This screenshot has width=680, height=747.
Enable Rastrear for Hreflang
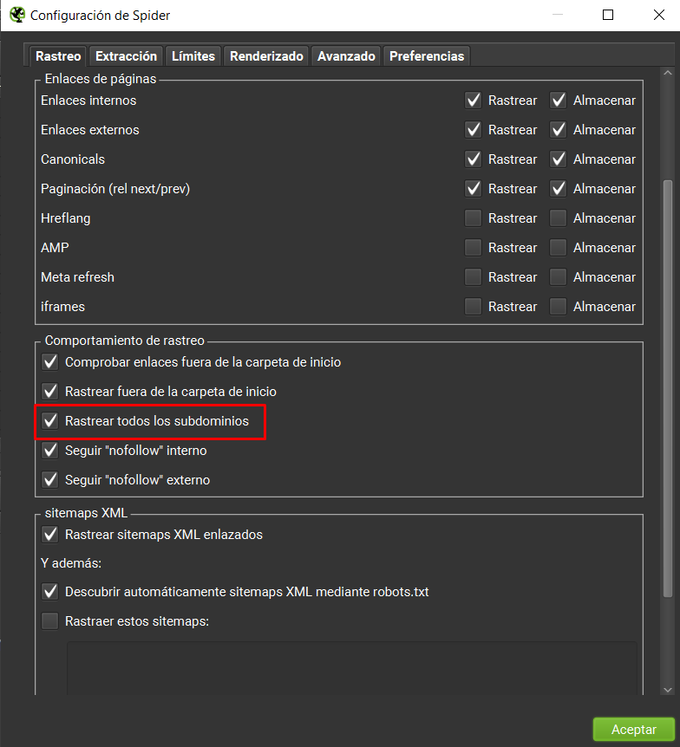(473, 218)
